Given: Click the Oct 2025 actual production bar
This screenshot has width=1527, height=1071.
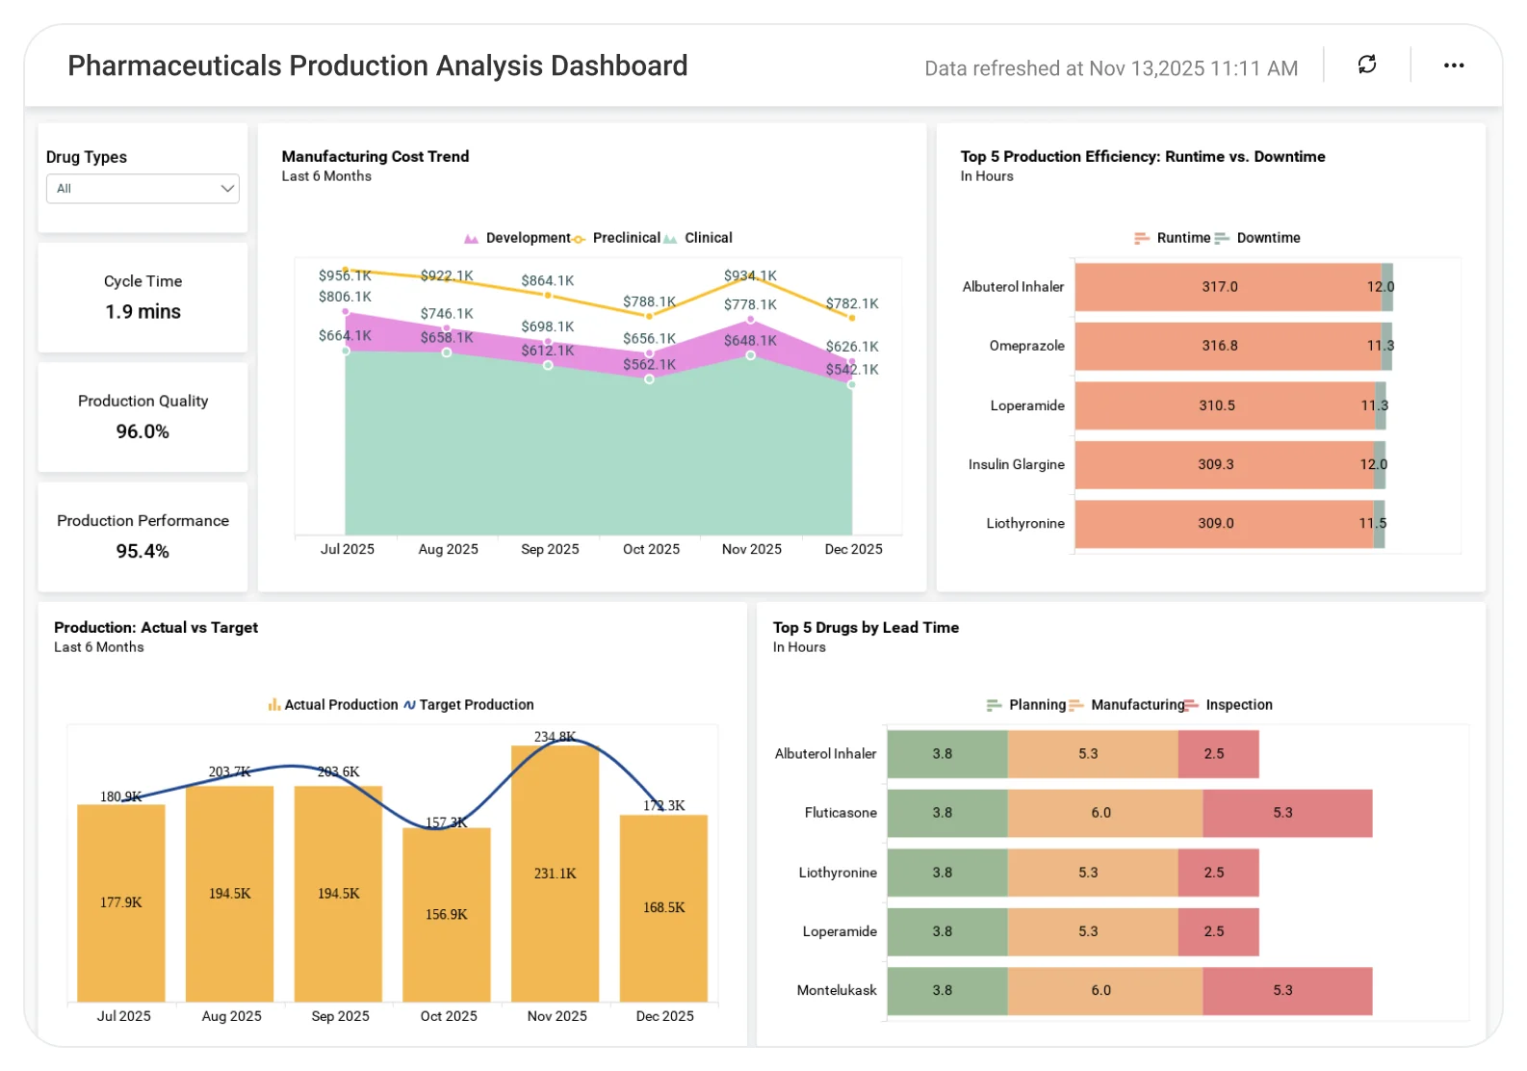Looking at the screenshot, I should (447, 915).
